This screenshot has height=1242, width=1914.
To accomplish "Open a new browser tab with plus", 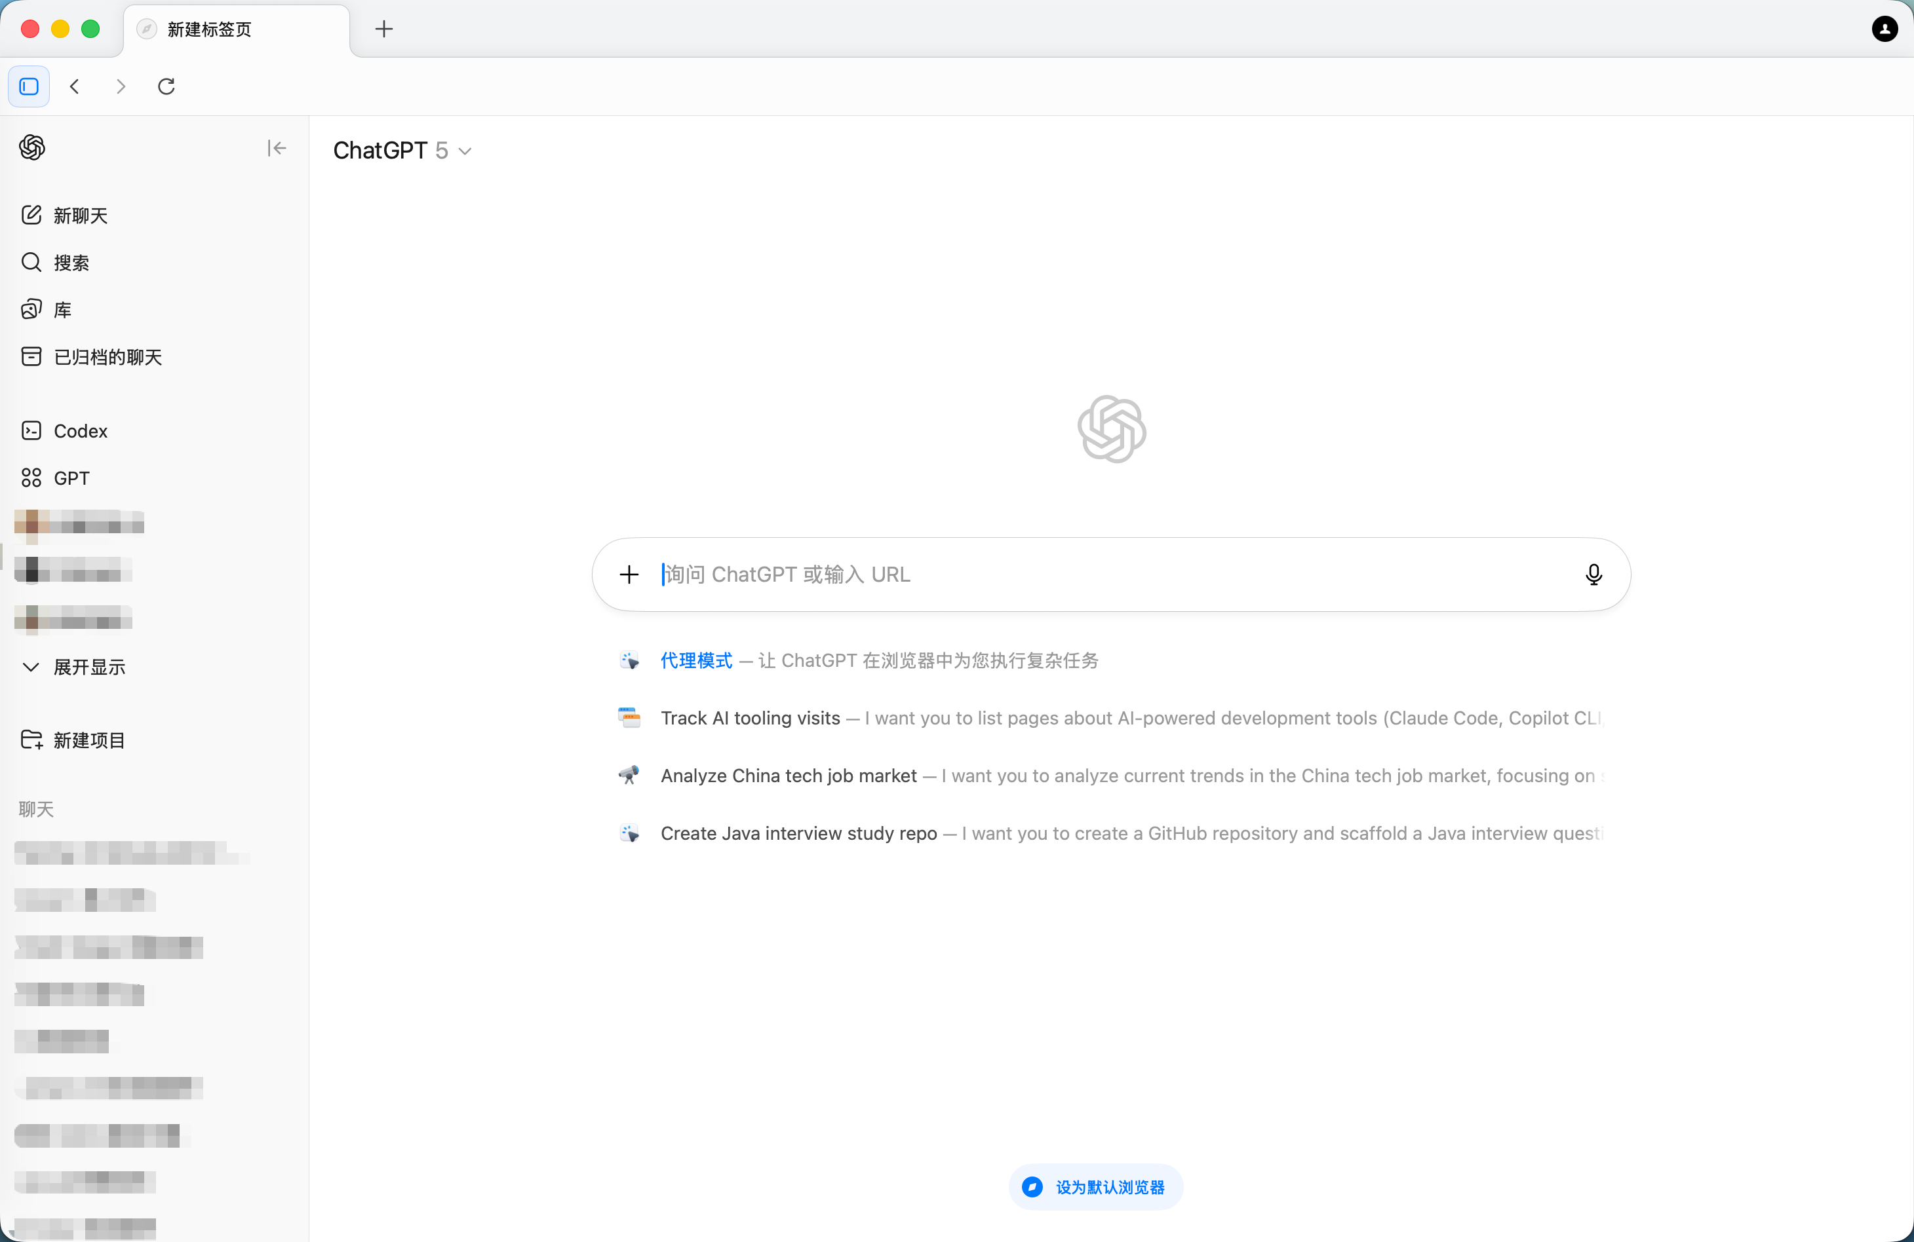I will click(384, 29).
